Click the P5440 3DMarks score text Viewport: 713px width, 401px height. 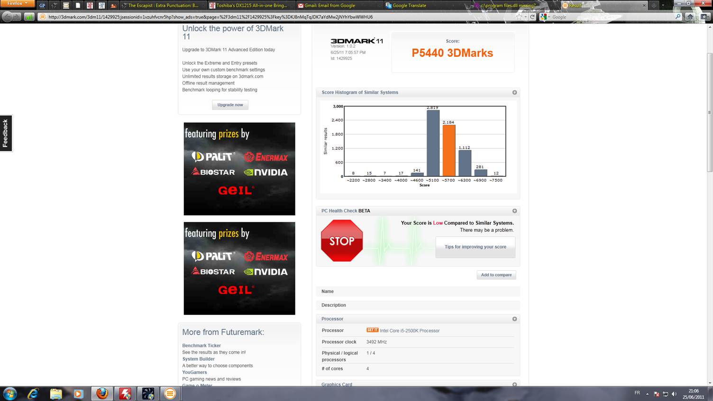[x=452, y=53]
